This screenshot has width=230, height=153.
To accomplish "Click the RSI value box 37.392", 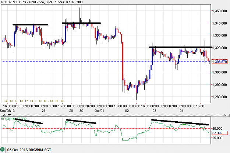I will pos(220,133).
